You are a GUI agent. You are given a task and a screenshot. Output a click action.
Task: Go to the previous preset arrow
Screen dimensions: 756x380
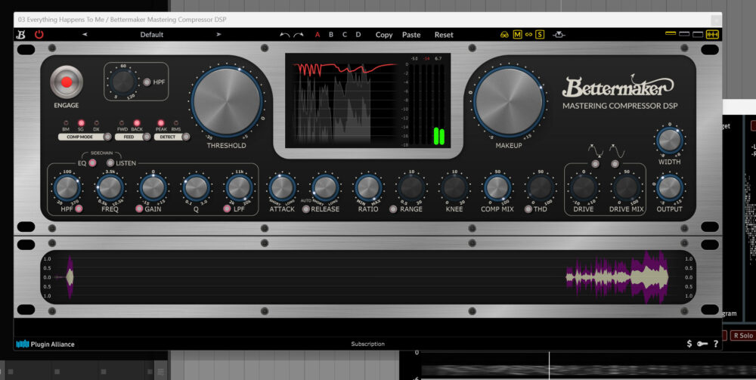pos(85,35)
